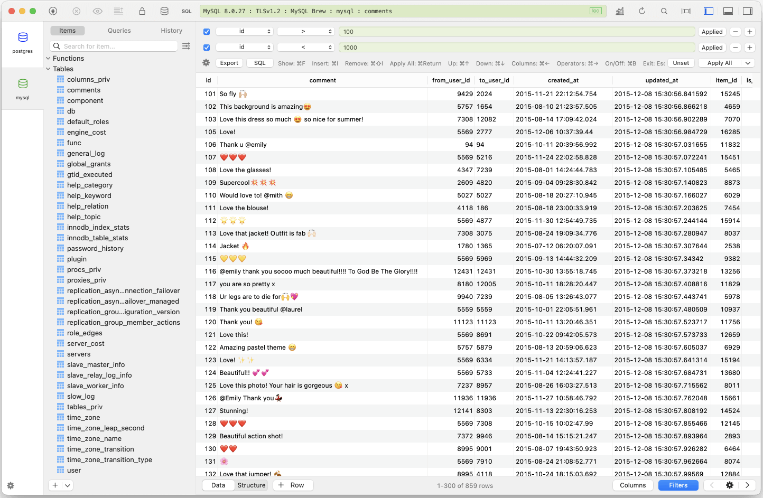Open the database cylinder icon in toolbar

pos(164,11)
